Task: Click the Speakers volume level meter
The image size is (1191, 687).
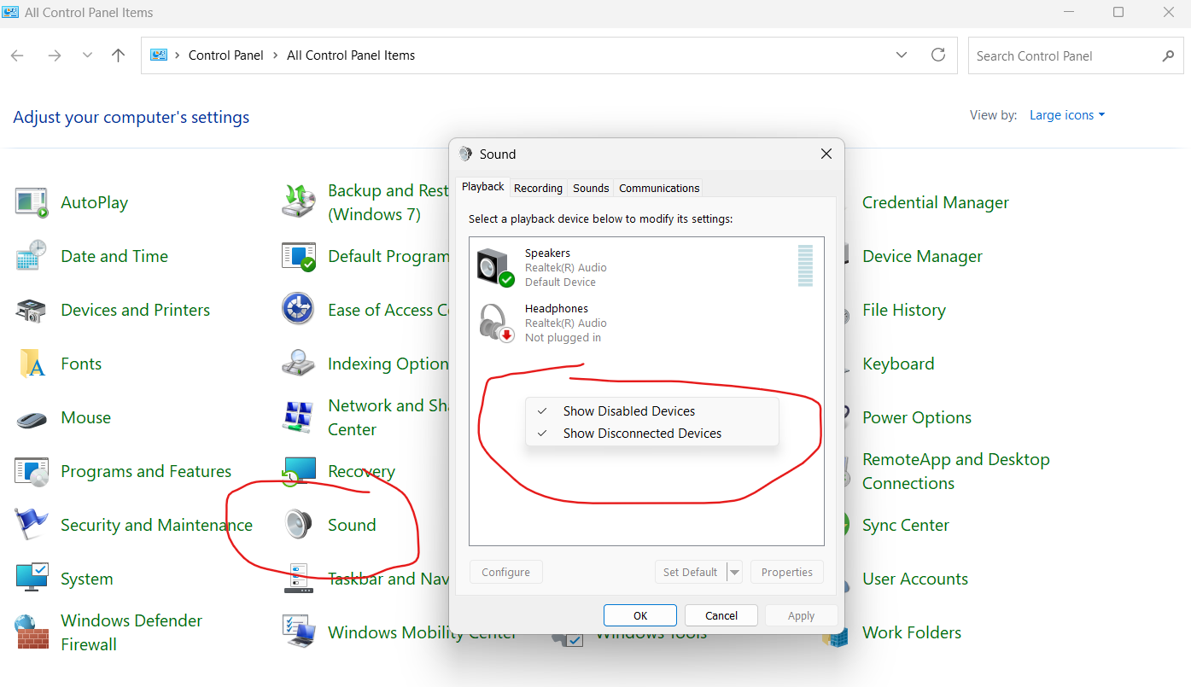Action: pyautogui.click(x=804, y=265)
